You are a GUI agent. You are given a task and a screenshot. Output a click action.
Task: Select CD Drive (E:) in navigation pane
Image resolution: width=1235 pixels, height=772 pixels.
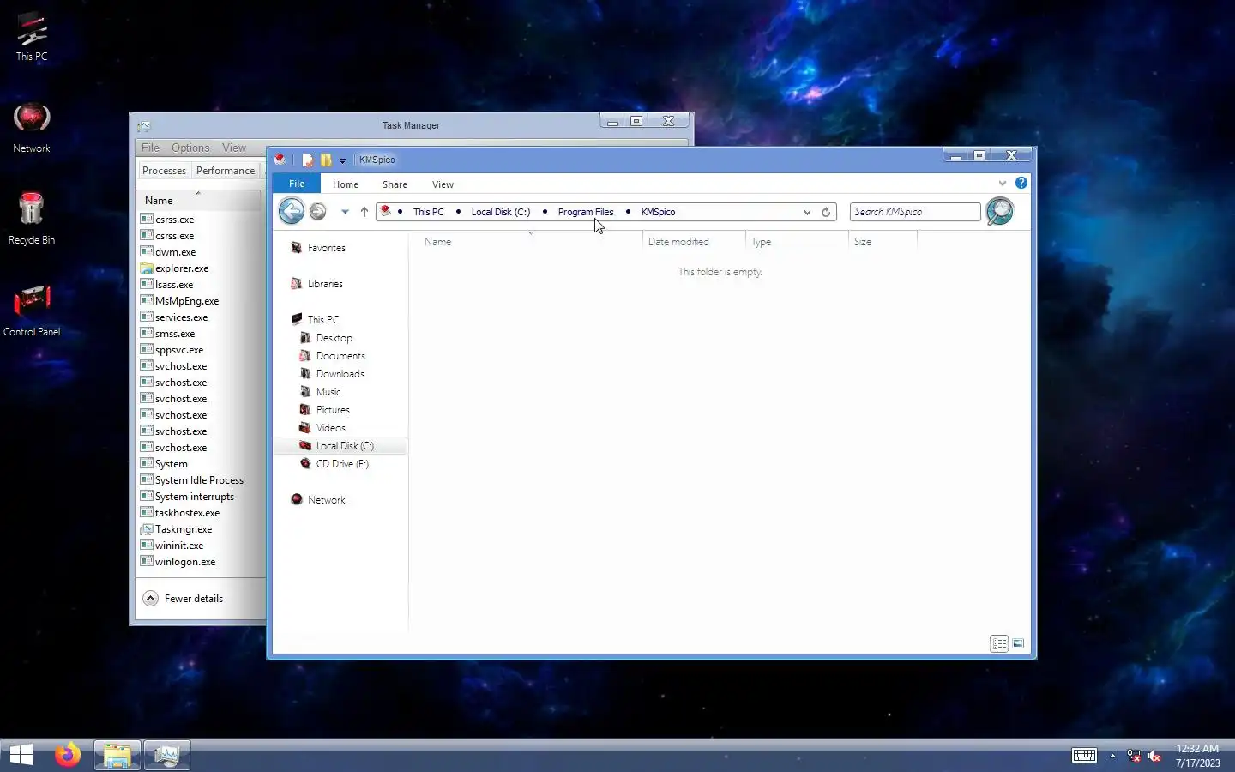342,464
